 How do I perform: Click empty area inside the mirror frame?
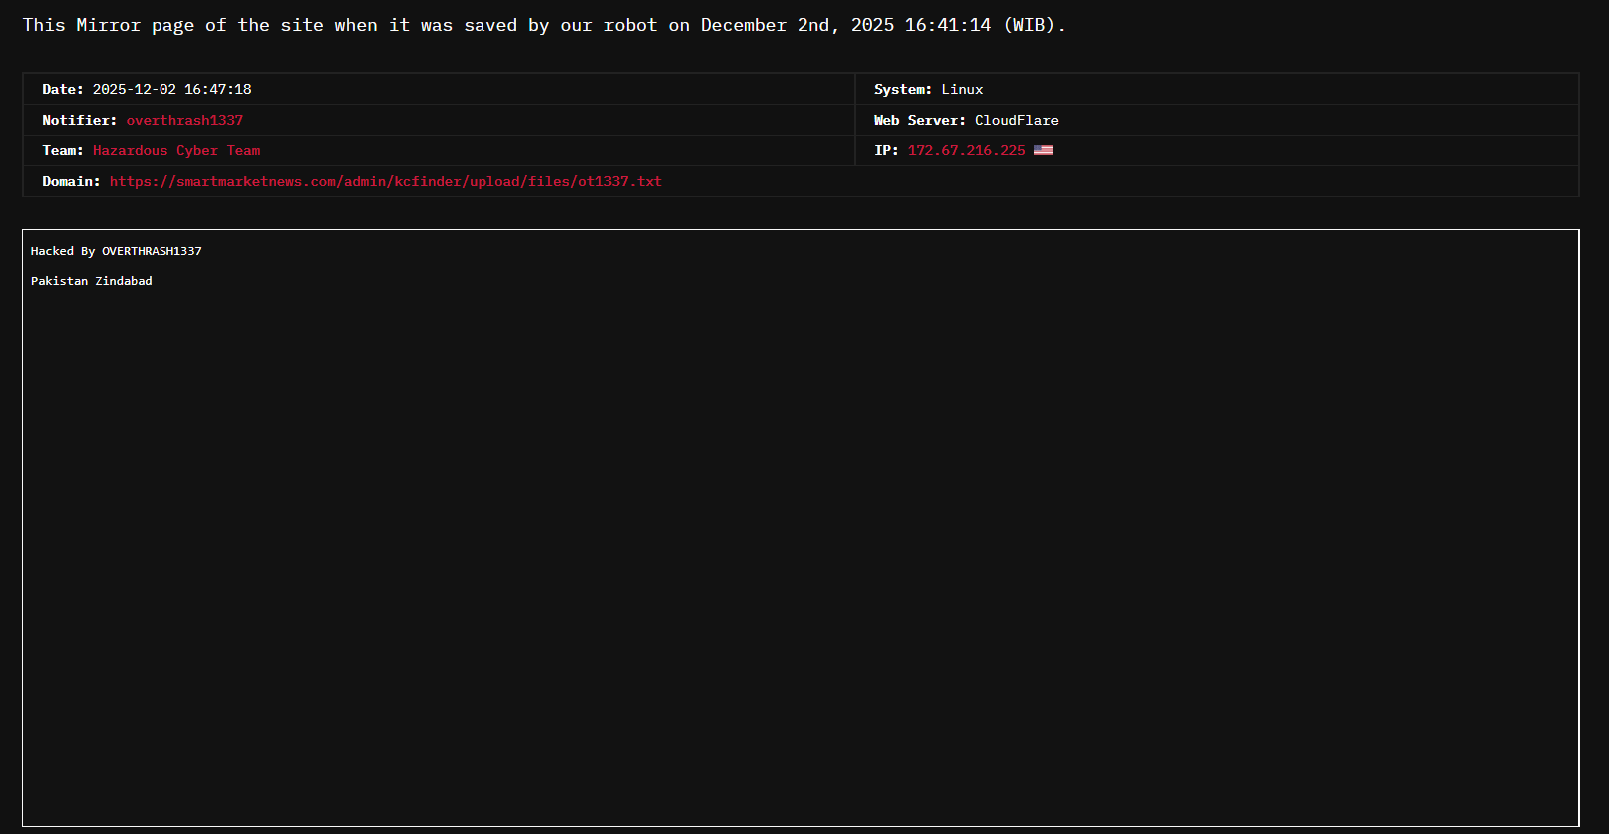[x=798, y=548]
